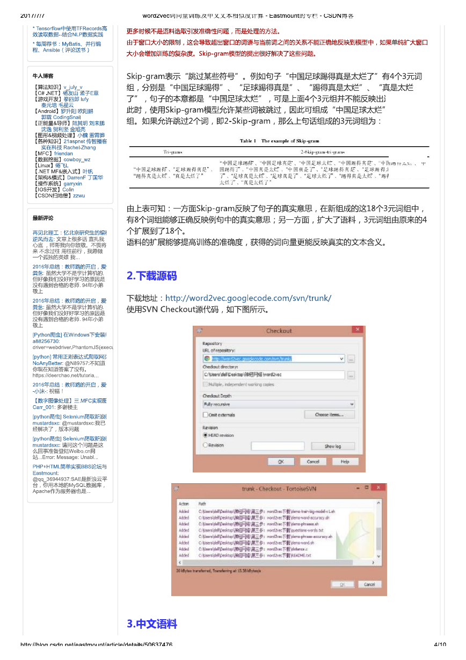
Task: Click the Chrome icon in URL of repository field
Action: tap(207, 358)
